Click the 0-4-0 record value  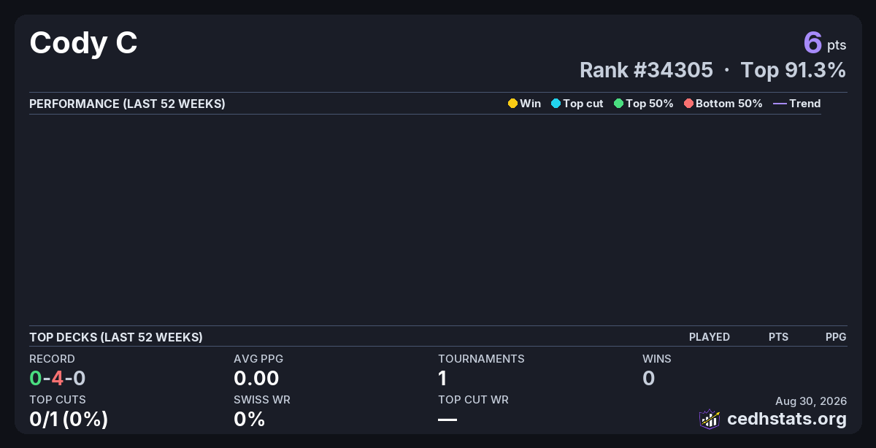58,378
